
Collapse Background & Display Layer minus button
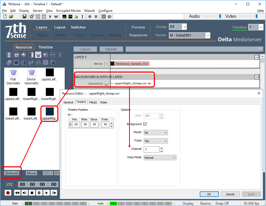tap(257, 77)
